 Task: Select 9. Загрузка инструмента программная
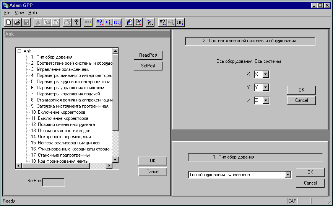point(70,106)
